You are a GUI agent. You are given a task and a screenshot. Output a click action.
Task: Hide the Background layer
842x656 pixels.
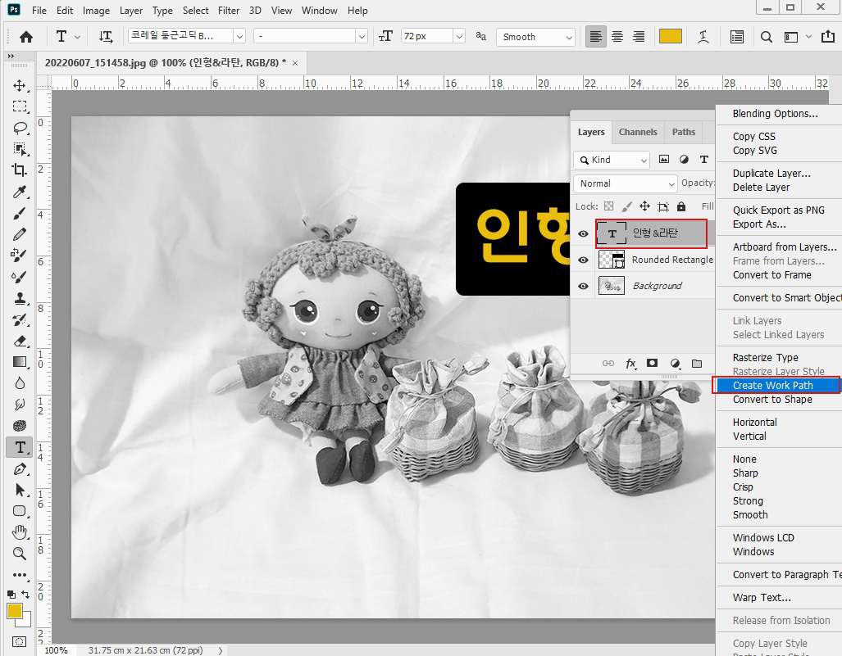[583, 287]
